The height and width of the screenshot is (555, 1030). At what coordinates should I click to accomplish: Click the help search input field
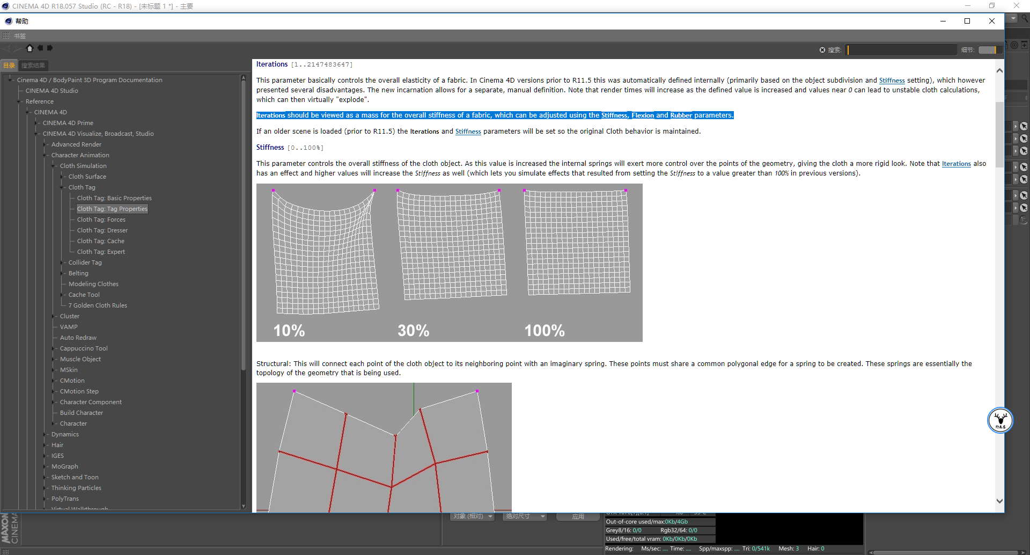pos(902,50)
